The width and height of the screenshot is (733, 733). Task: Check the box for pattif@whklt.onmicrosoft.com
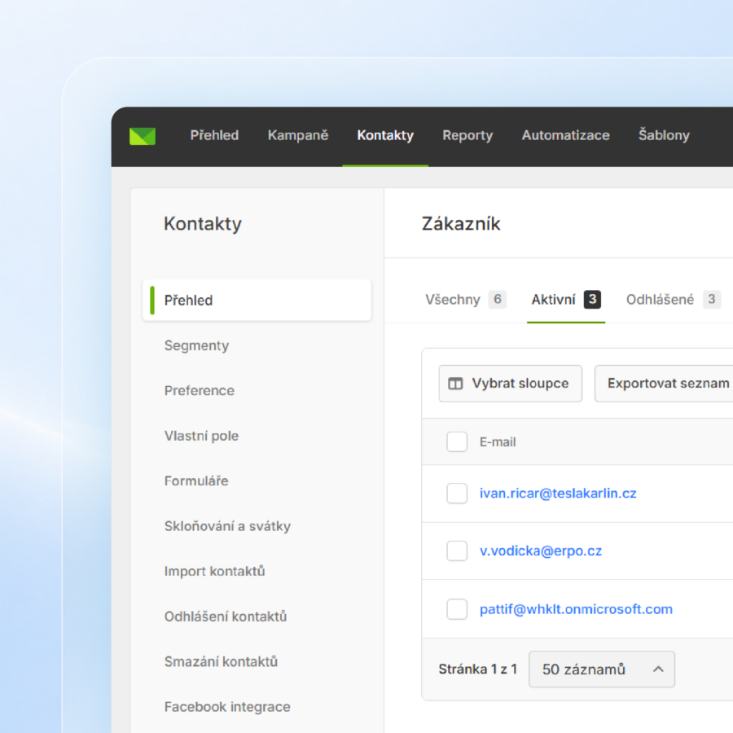[x=457, y=609]
